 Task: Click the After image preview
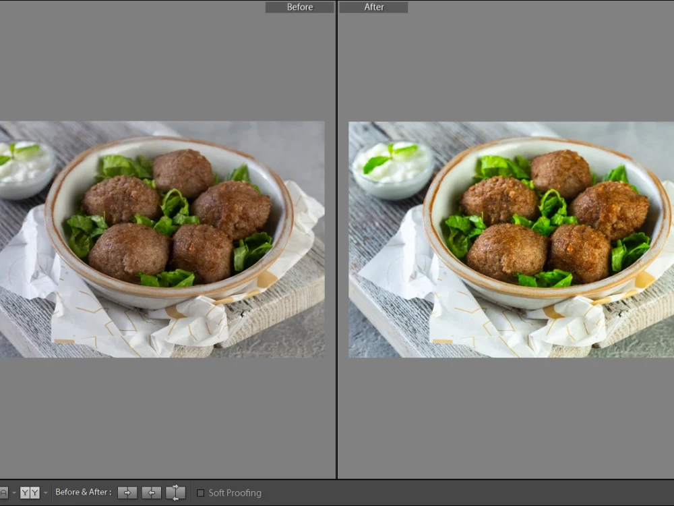[511, 240]
